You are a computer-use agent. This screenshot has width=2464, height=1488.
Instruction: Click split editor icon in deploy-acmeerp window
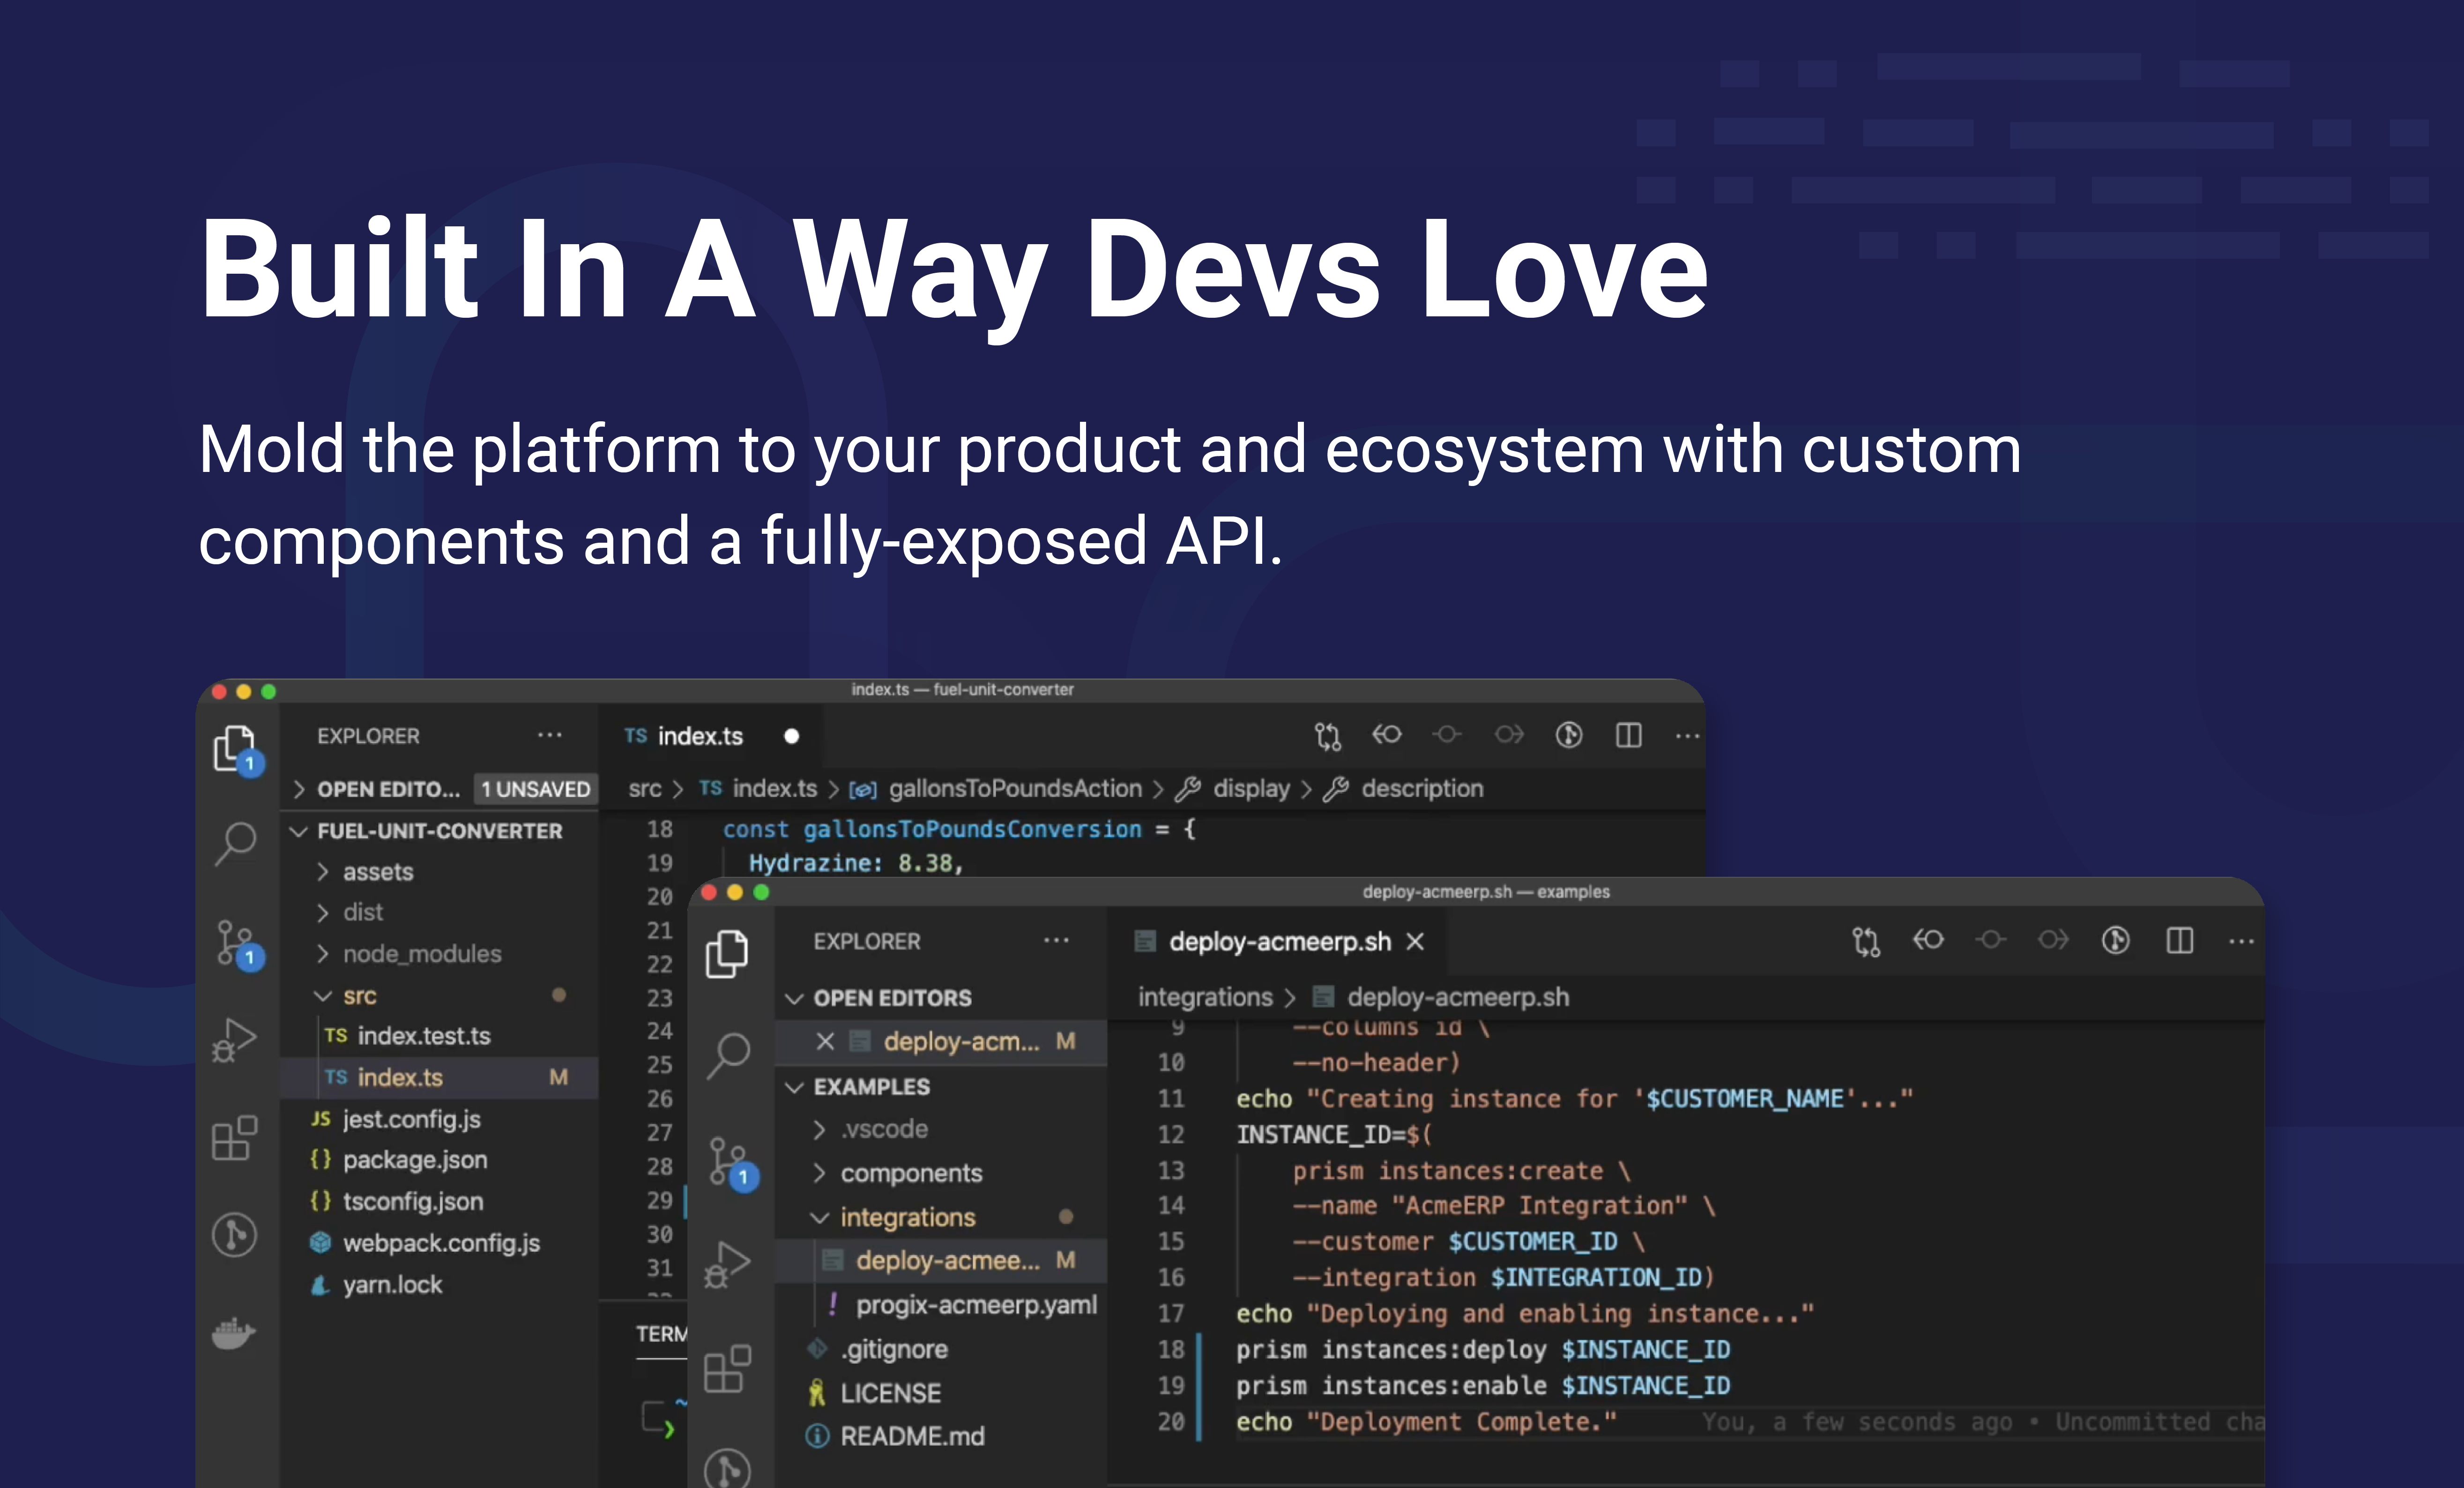[2179, 941]
